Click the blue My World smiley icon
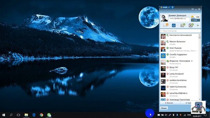 tap(174, 25)
